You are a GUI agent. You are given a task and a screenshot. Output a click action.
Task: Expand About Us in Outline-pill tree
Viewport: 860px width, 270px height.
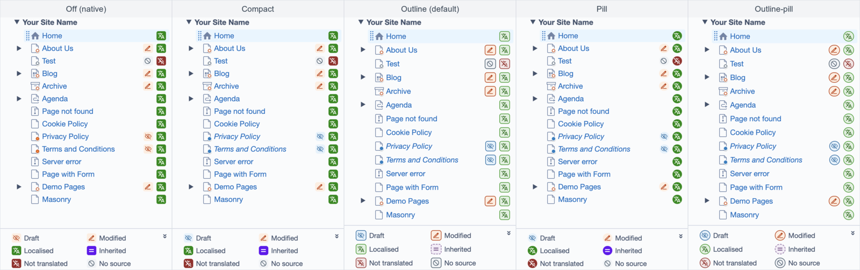707,50
